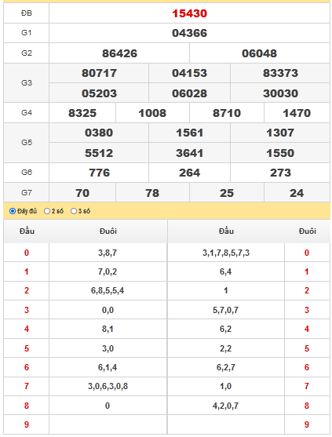332x437 pixels.
Task: Click the G4 result 1008
Action: tap(152, 113)
